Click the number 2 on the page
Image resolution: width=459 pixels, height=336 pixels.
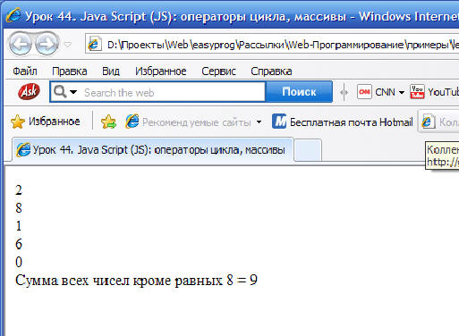tap(19, 190)
